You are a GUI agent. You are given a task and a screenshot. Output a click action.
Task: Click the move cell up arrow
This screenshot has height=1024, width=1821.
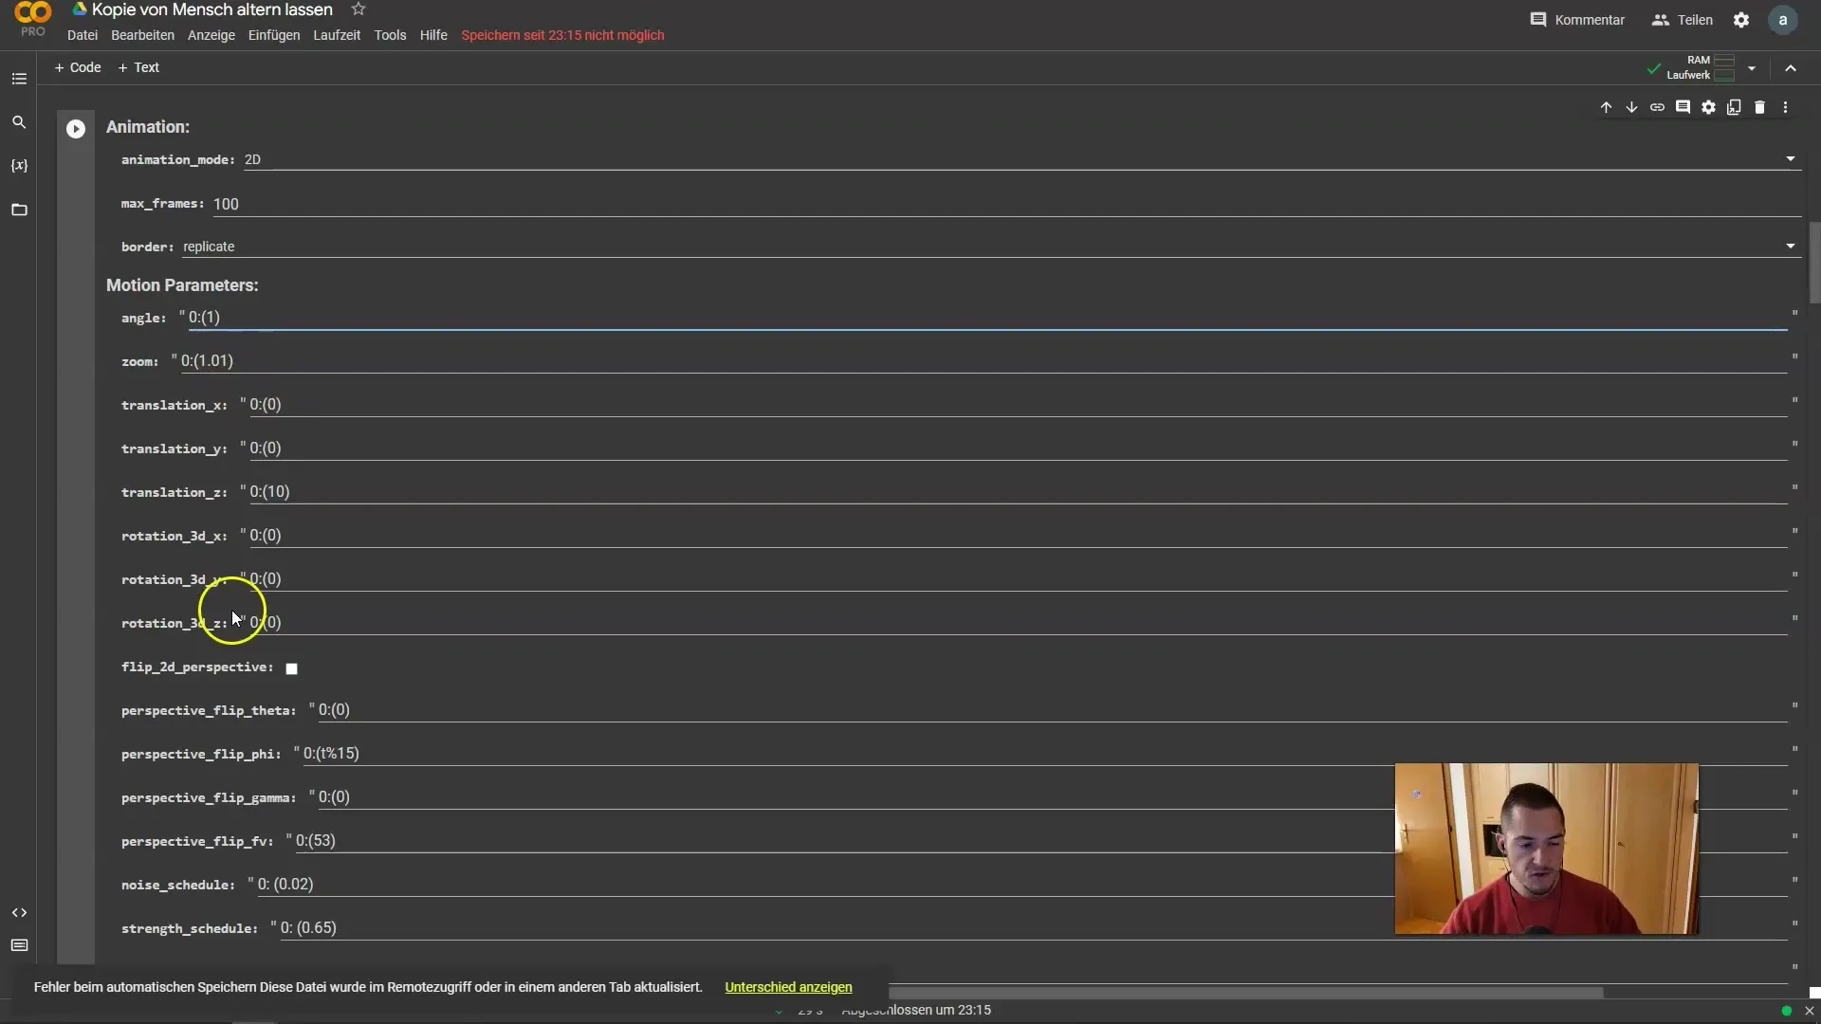pyautogui.click(x=1606, y=106)
